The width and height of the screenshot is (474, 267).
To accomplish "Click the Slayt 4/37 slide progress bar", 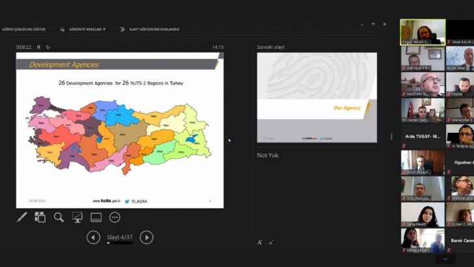I will [120, 243].
